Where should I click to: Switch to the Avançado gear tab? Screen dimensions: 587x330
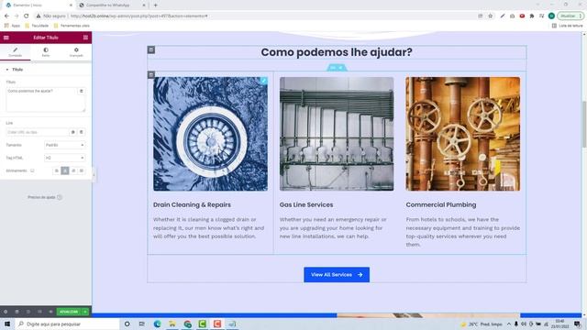[x=76, y=52]
